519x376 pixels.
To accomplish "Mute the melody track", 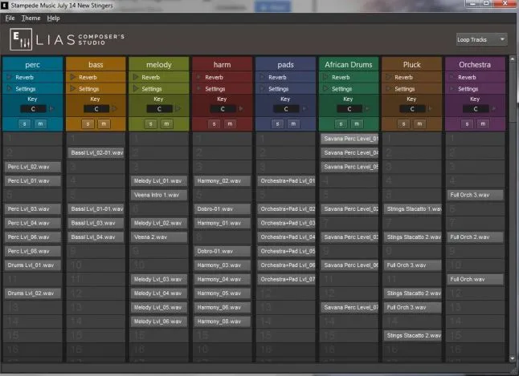I will tap(166, 124).
